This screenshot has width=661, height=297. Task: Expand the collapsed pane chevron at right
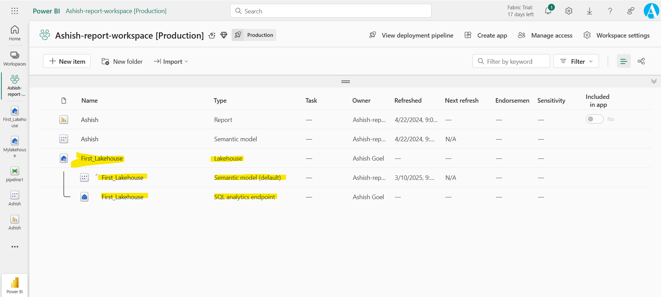coord(654,81)
